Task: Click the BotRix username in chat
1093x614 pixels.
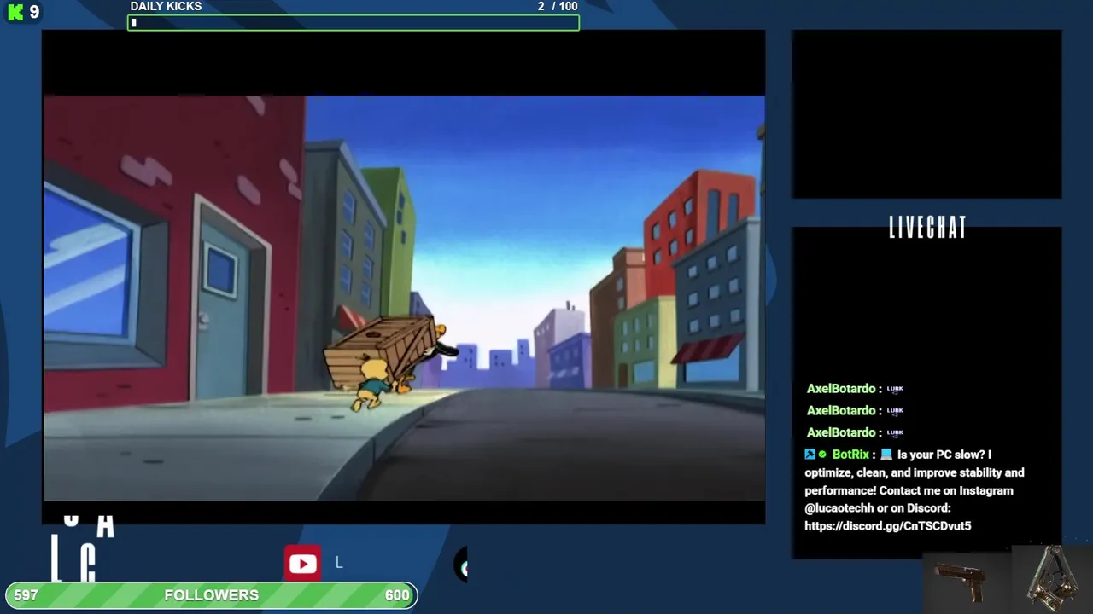Action: [x=850, y=455]
